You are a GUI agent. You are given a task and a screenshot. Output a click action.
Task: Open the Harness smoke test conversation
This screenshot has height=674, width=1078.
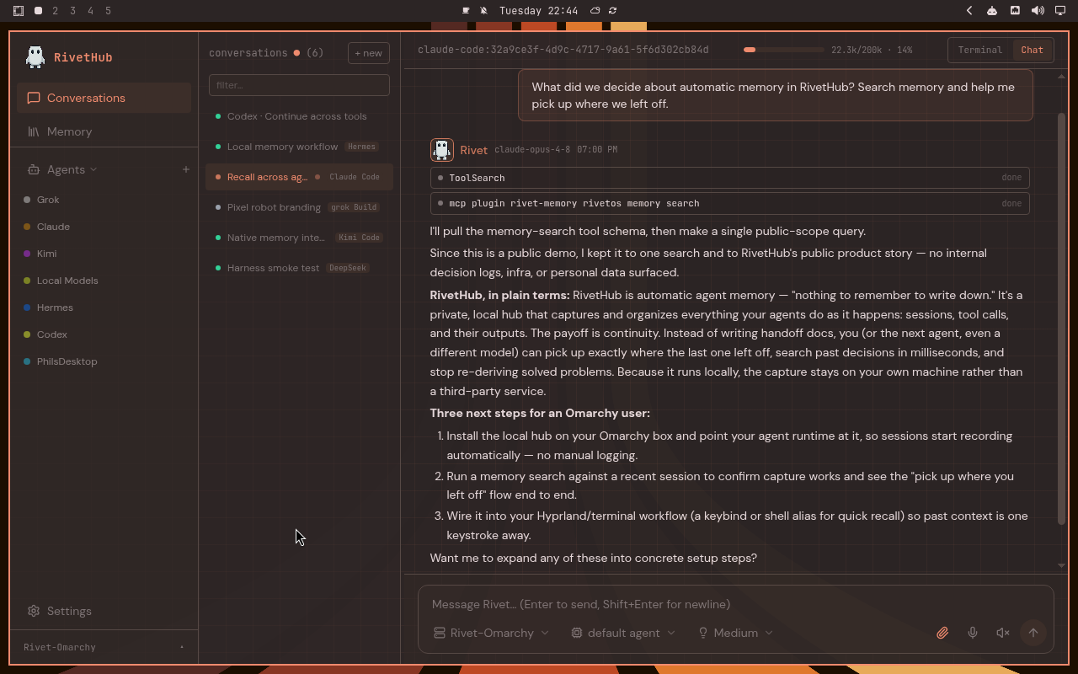[299, 268]
